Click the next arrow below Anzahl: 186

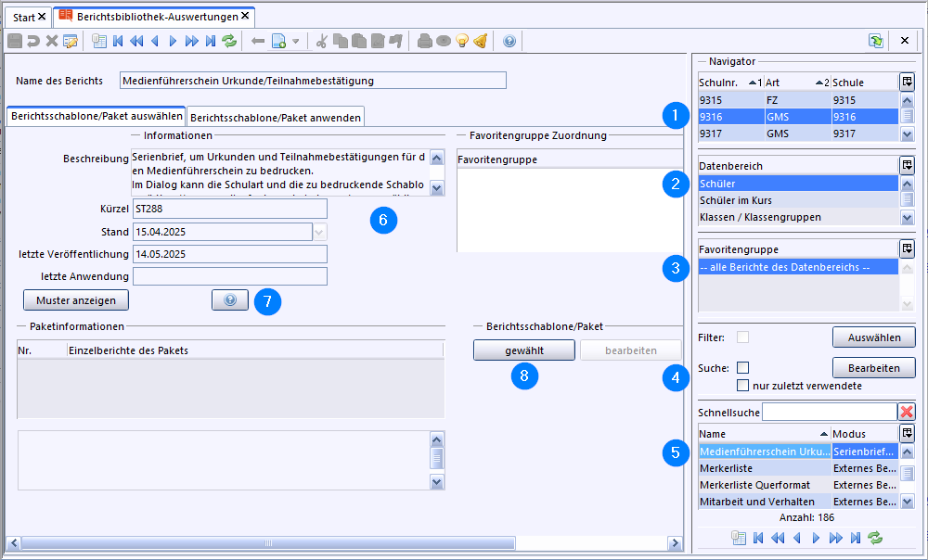(x=816, y=538)
